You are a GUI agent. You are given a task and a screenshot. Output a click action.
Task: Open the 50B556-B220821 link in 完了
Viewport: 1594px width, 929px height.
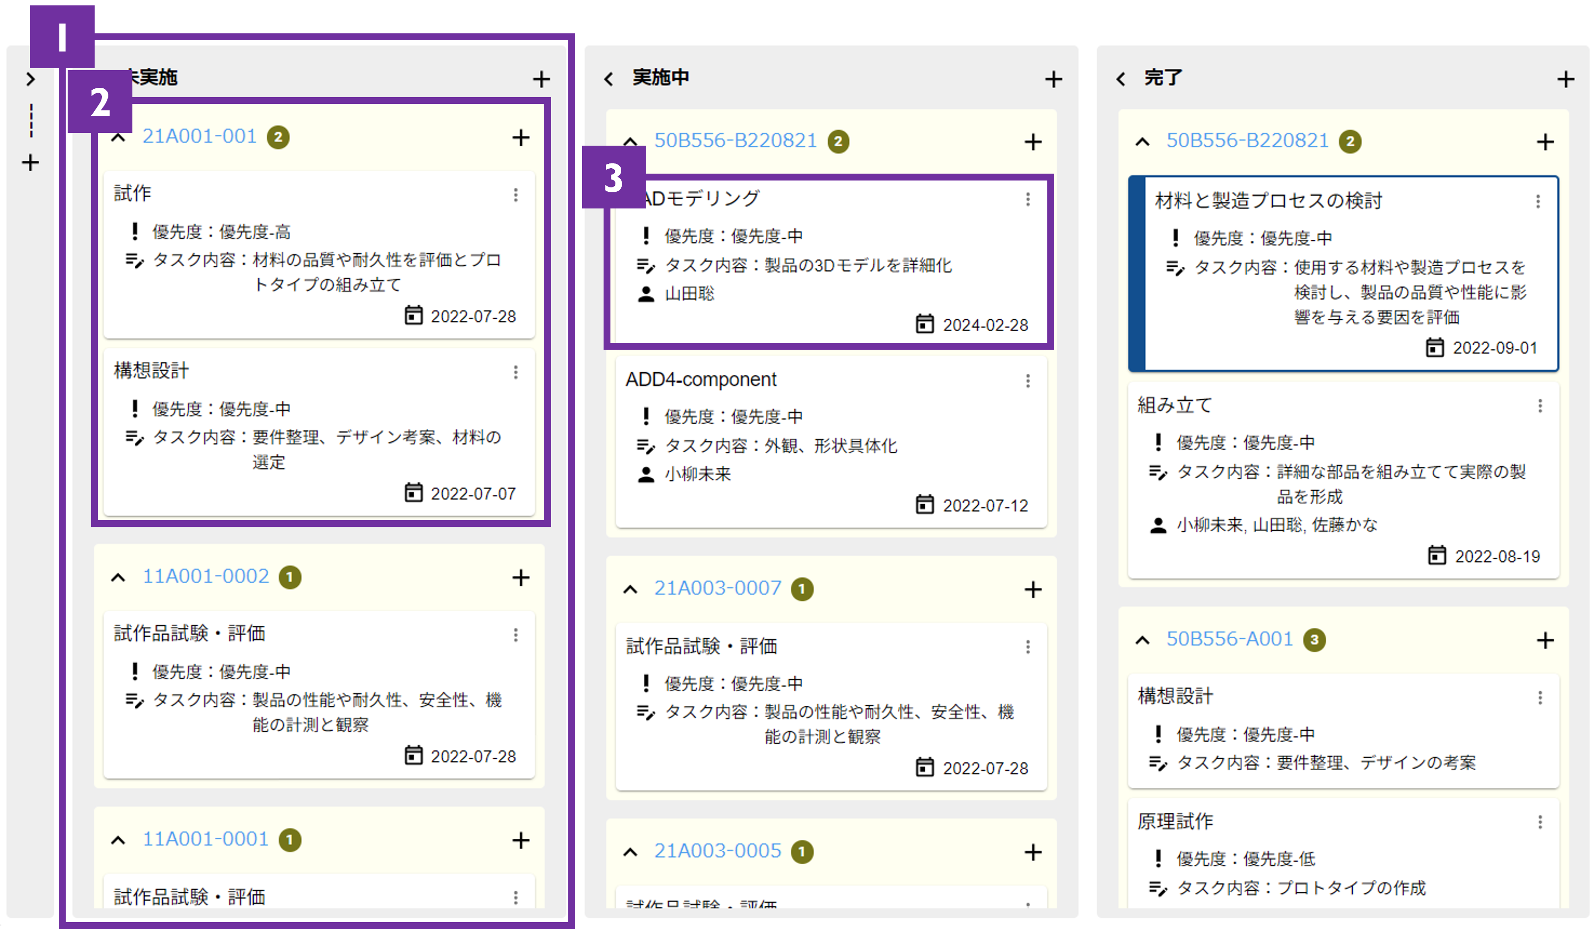coord(1247,140)
